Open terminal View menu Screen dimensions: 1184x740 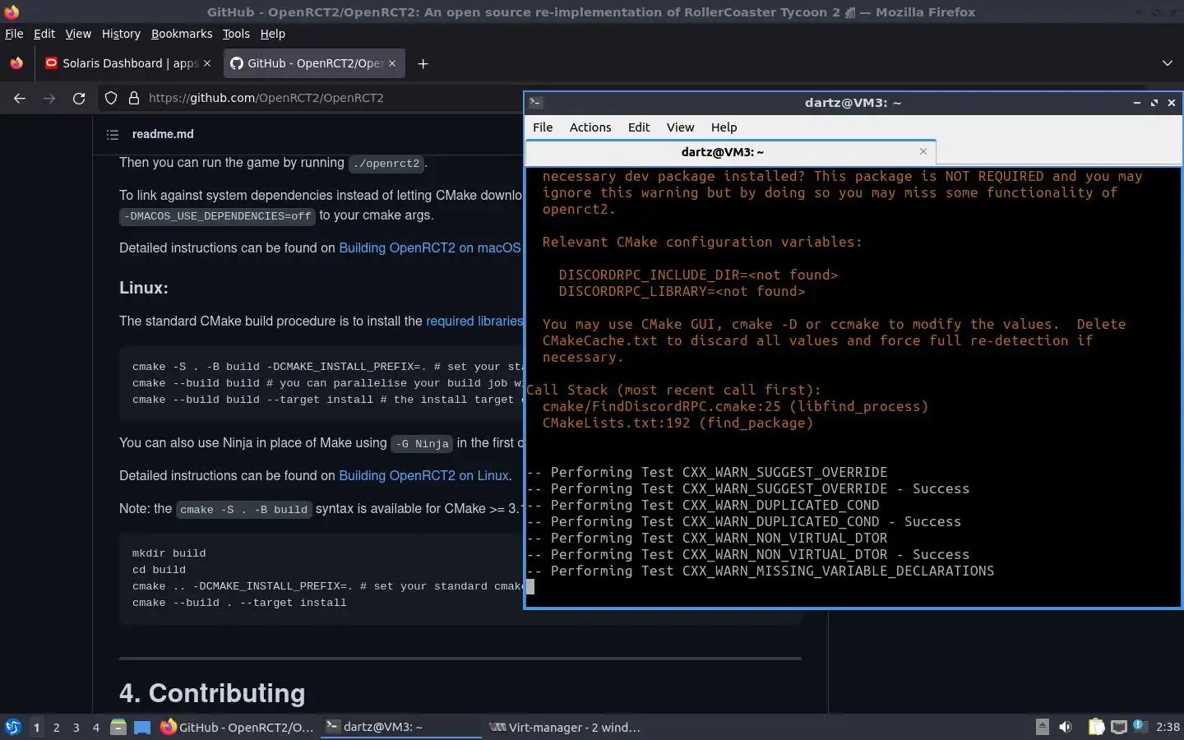tap(680, 127)
